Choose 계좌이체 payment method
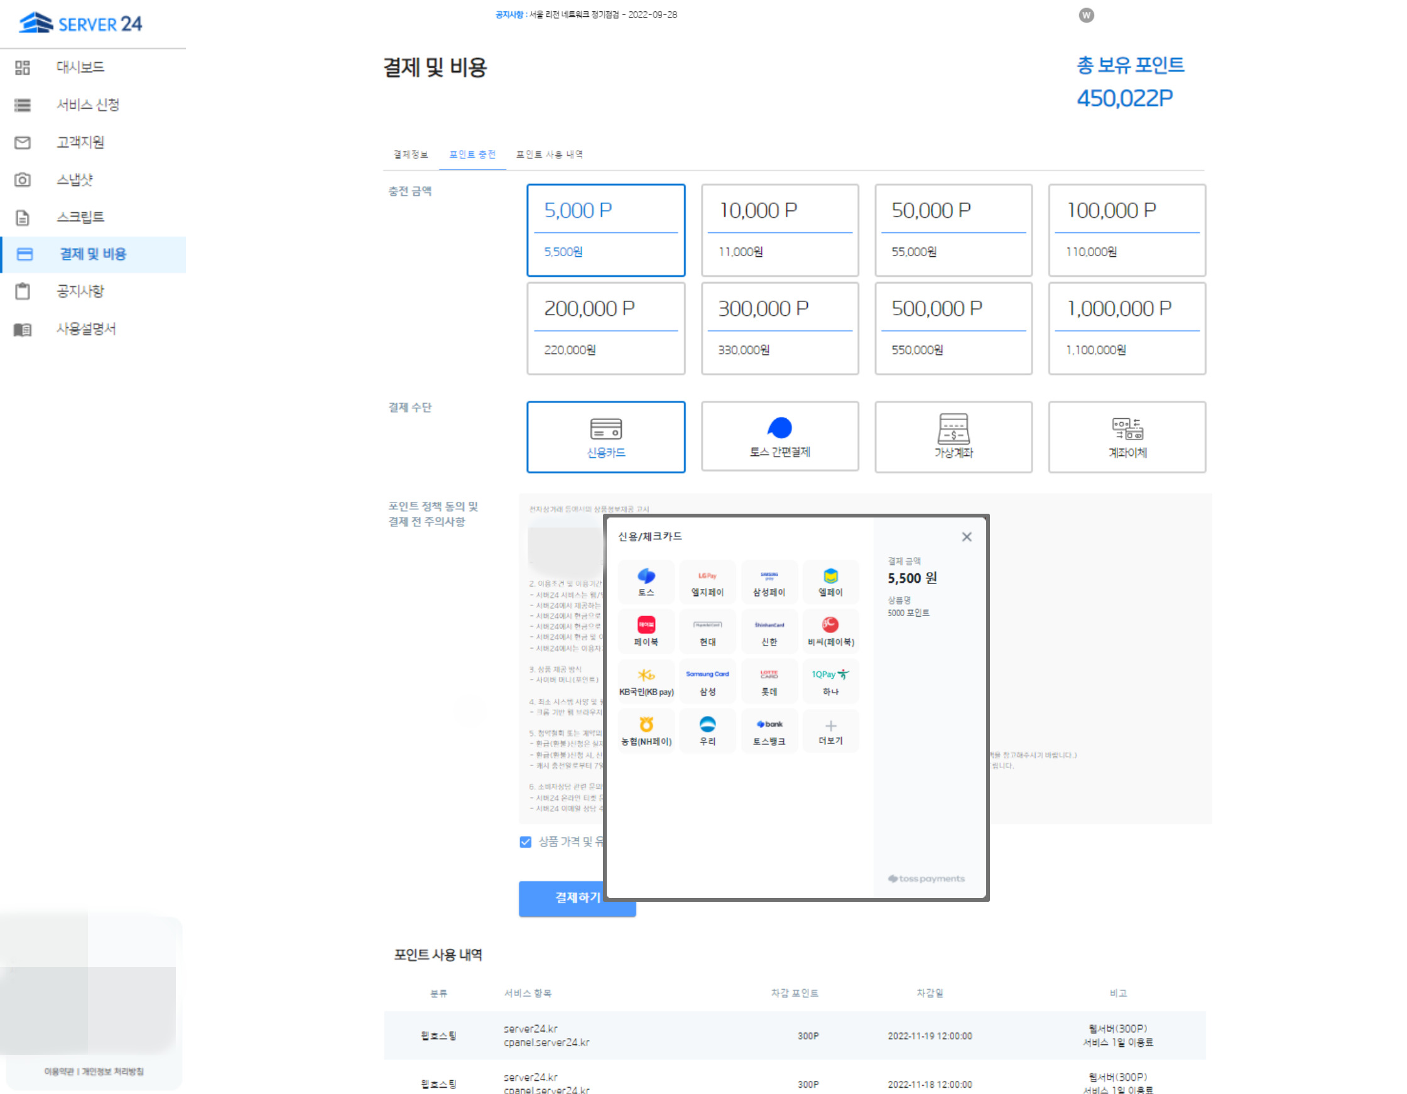This screenshot has width=1407, height=1094. tap(1127, 437)
